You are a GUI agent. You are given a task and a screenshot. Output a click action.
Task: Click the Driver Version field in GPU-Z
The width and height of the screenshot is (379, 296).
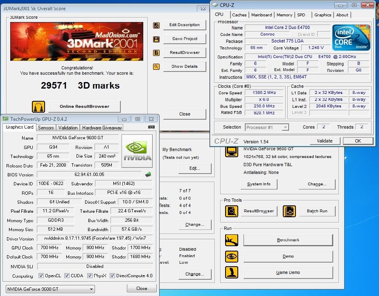pos(95,238)
